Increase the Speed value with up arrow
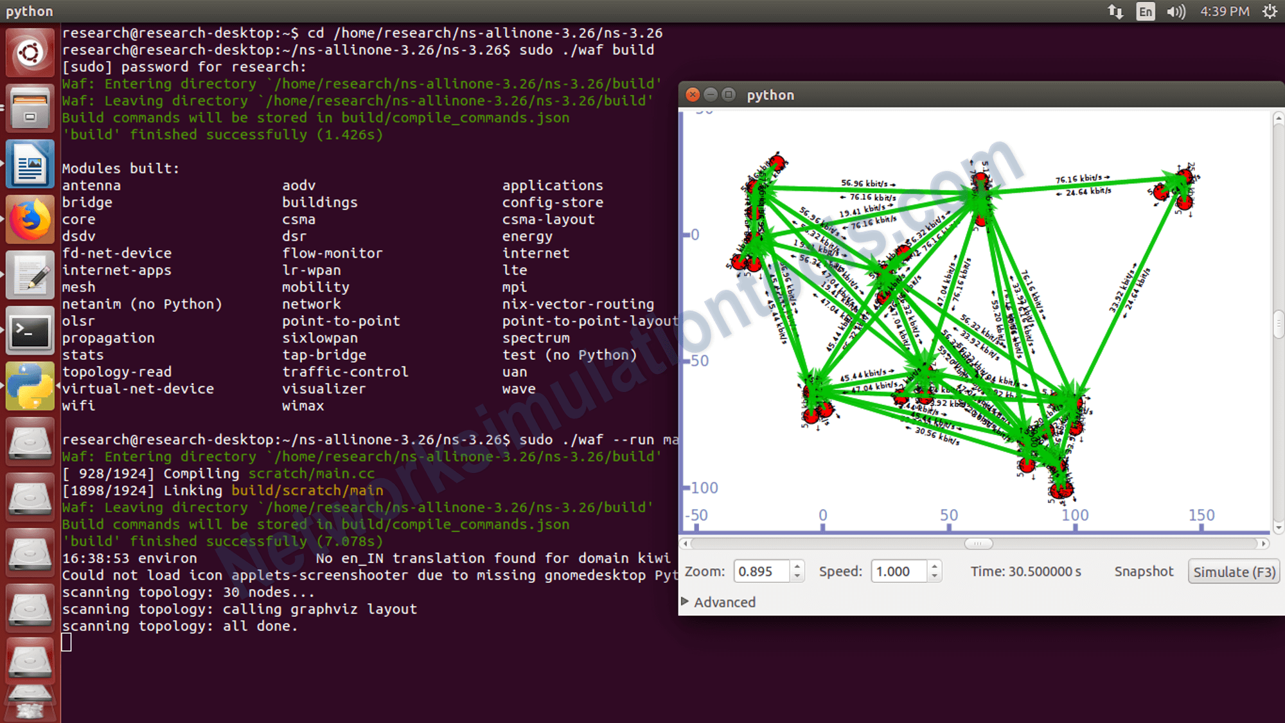This screenshot has height=723, width=1285. coord(935,566)
